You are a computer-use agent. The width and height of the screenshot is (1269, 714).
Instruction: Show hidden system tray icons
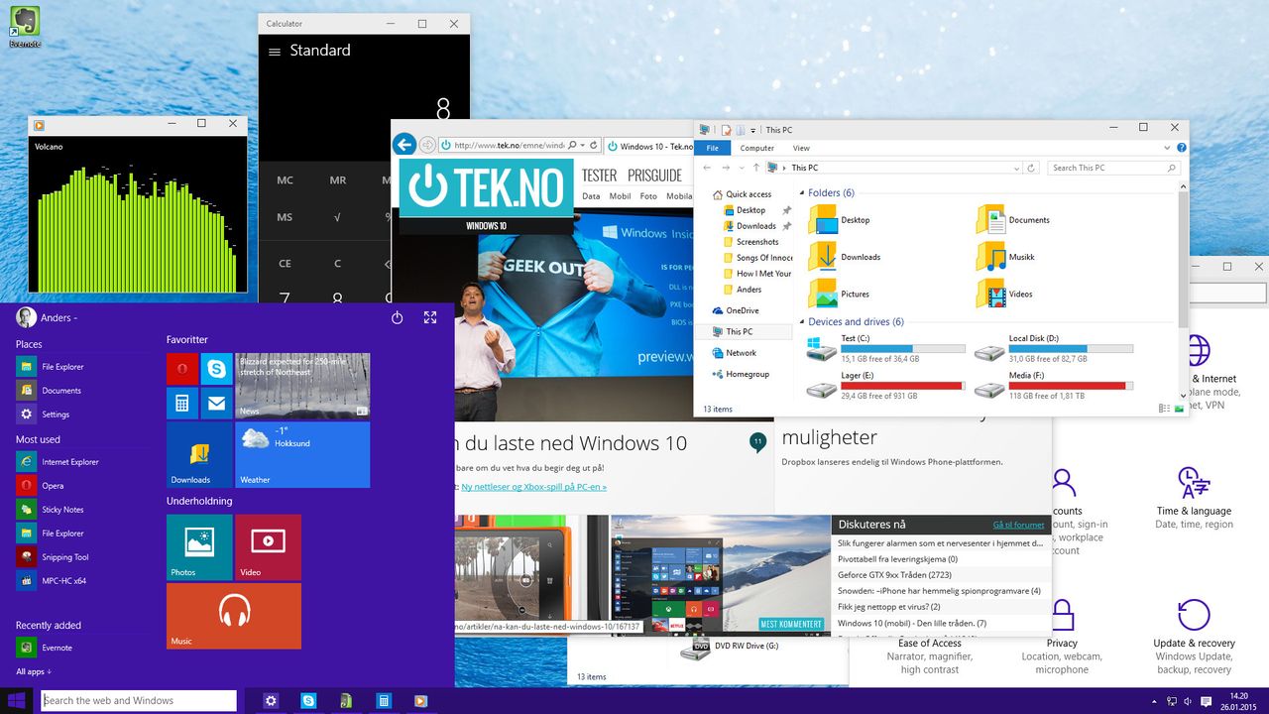pyautogui.click(x=1156, y=701)
